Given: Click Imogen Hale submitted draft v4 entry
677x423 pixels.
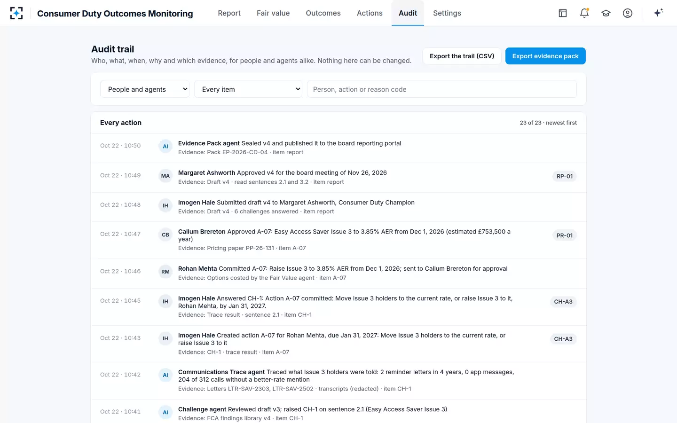Looking at the screenshot, I should coord(338,207).
